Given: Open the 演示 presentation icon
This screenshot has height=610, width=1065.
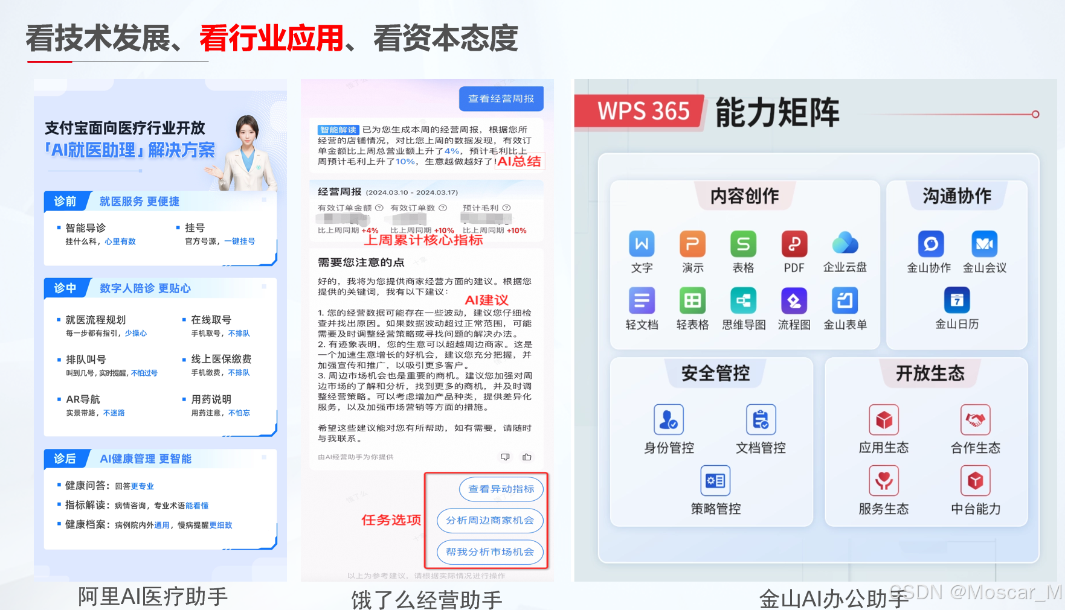Looking at the screenshot, I should point(692,244).
